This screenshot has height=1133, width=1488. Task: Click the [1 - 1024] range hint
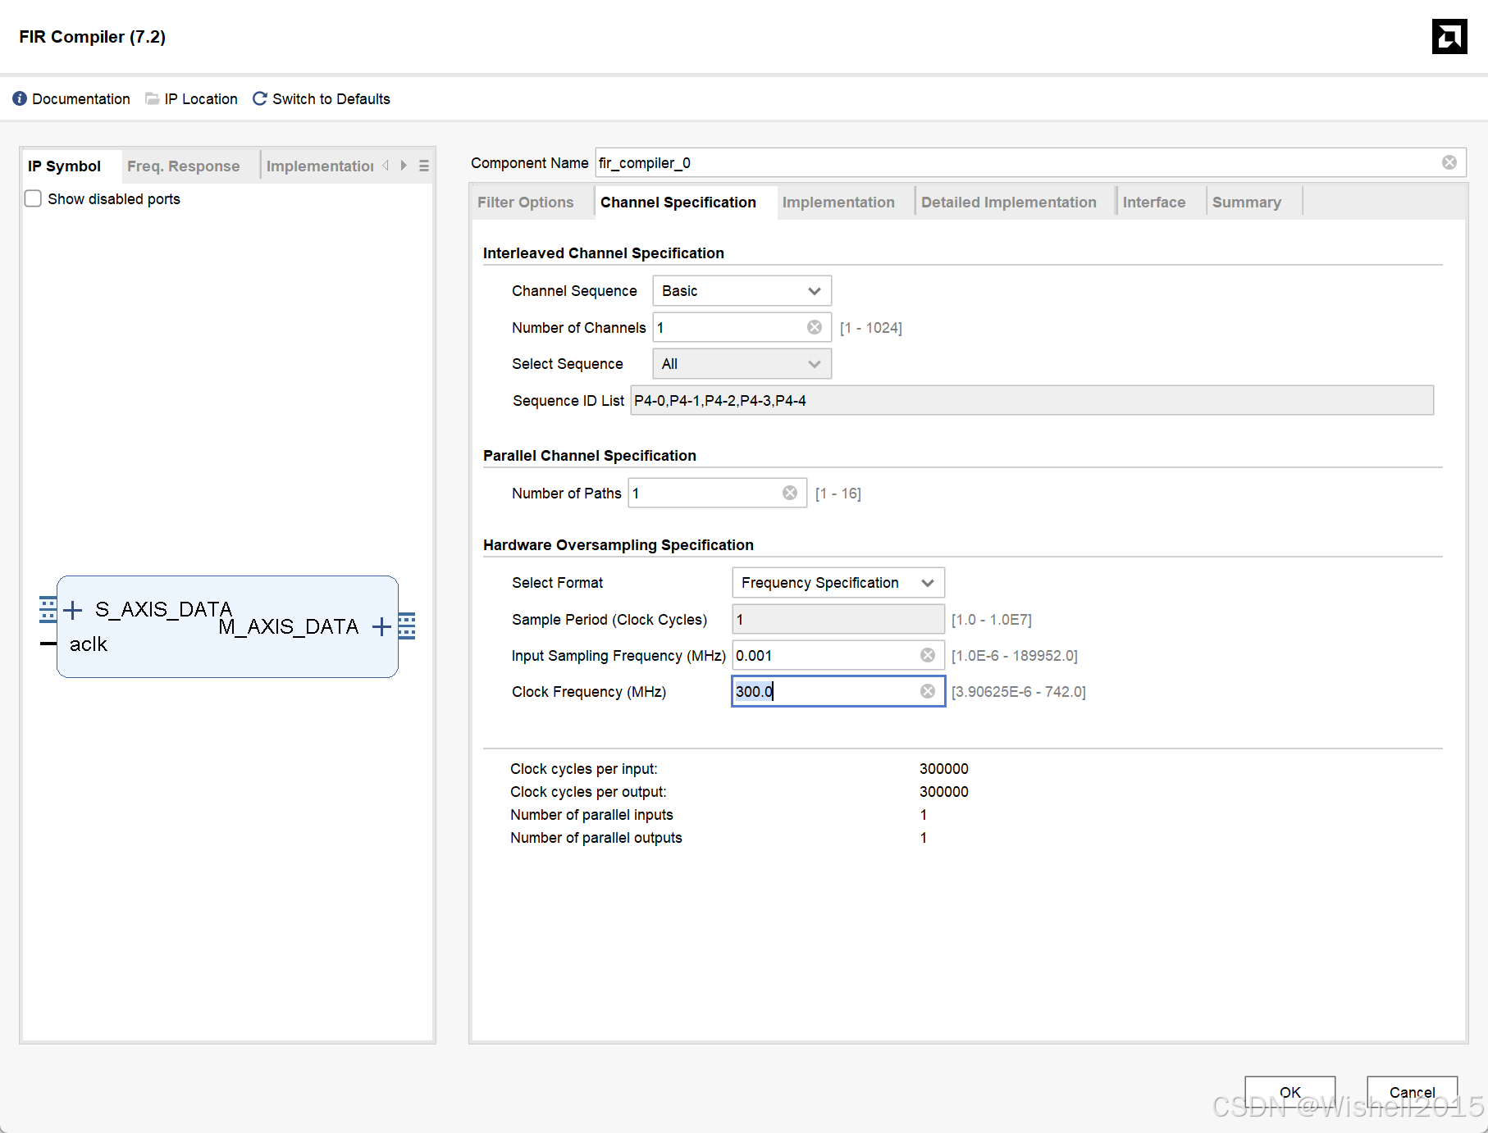(x=871, y=328)
